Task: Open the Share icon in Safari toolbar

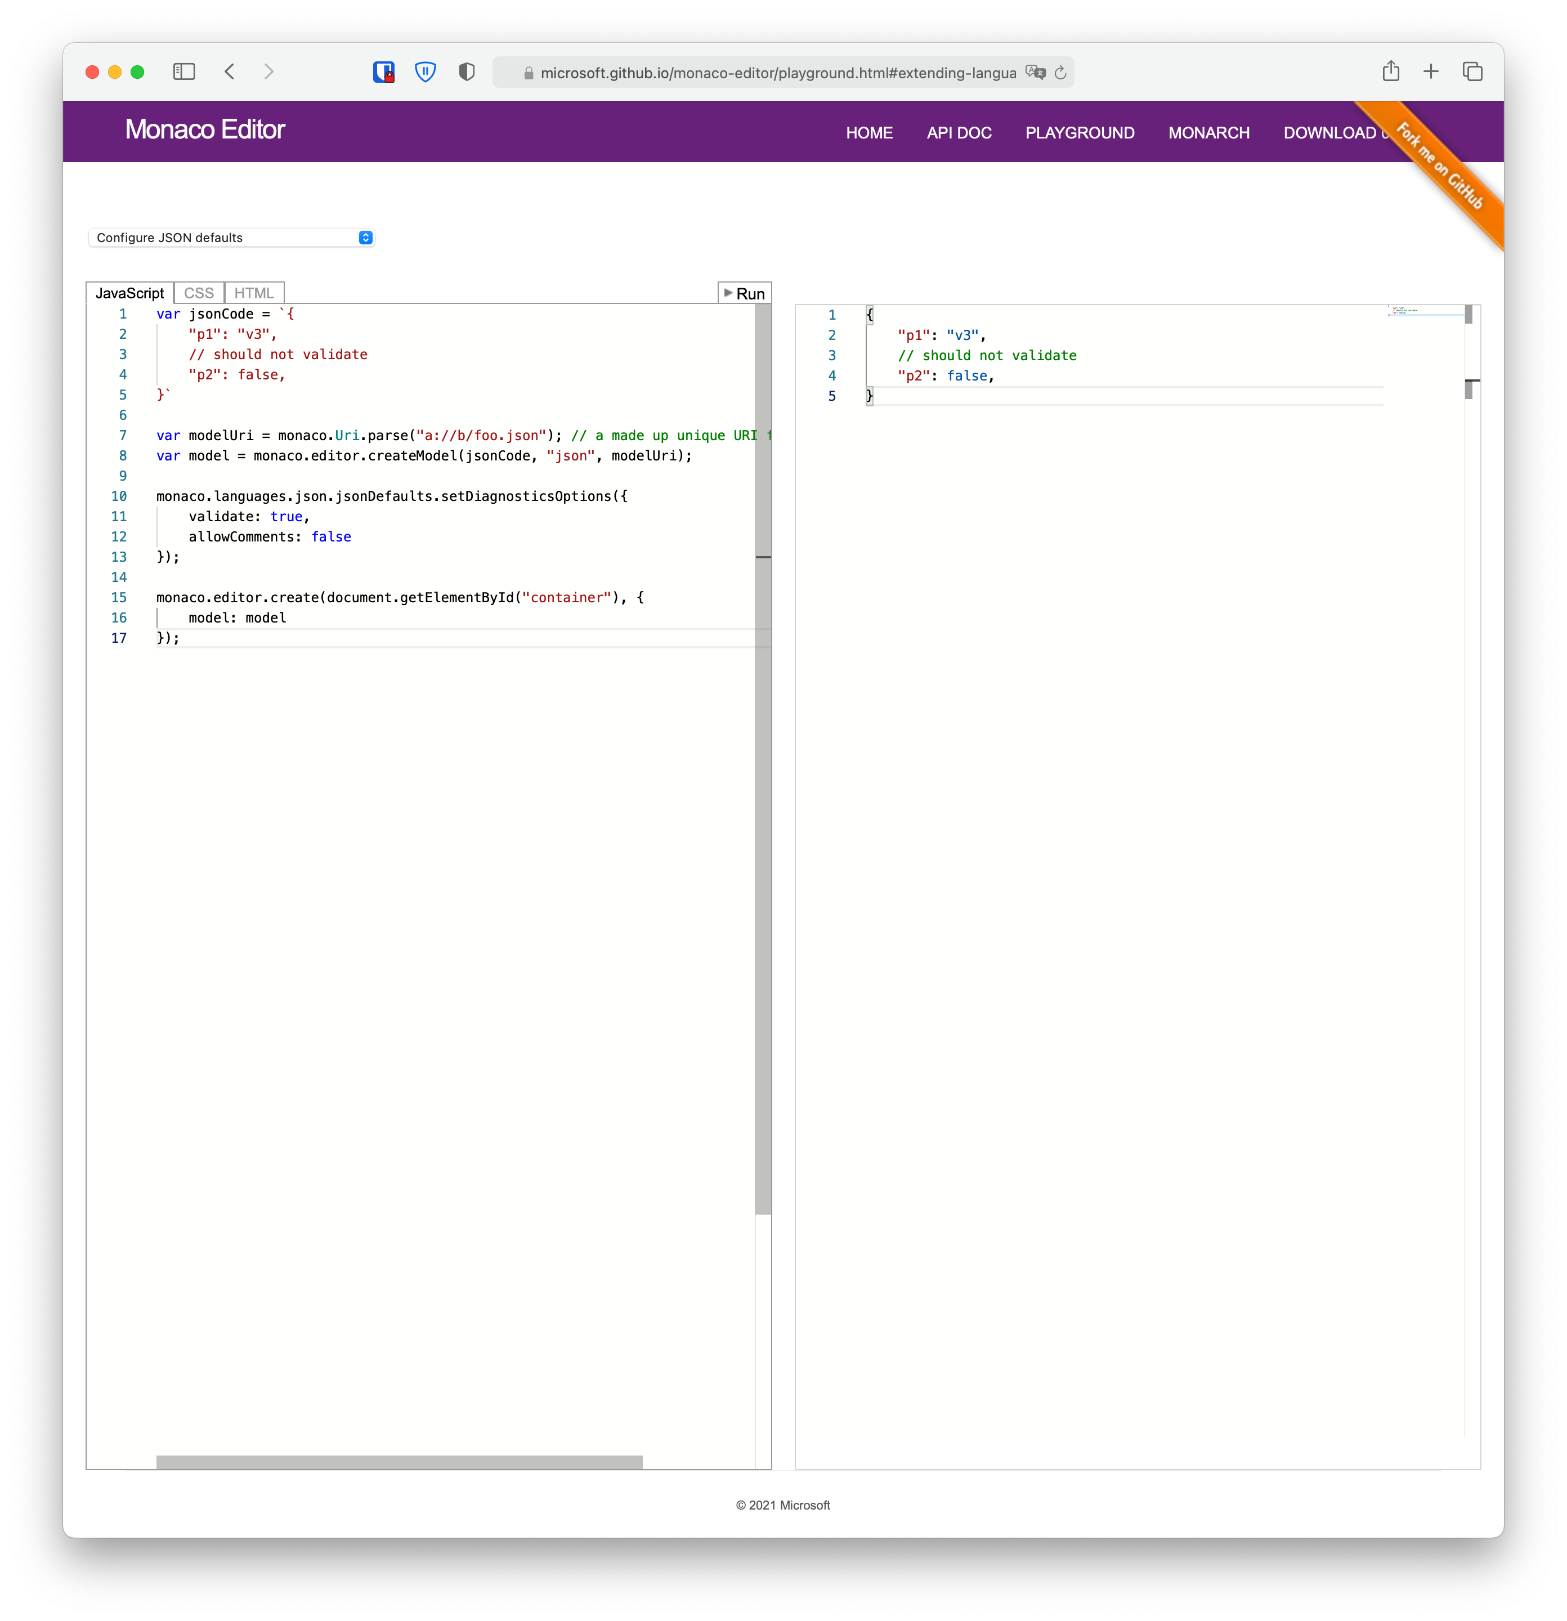Action: click(x=1391, y=71)
